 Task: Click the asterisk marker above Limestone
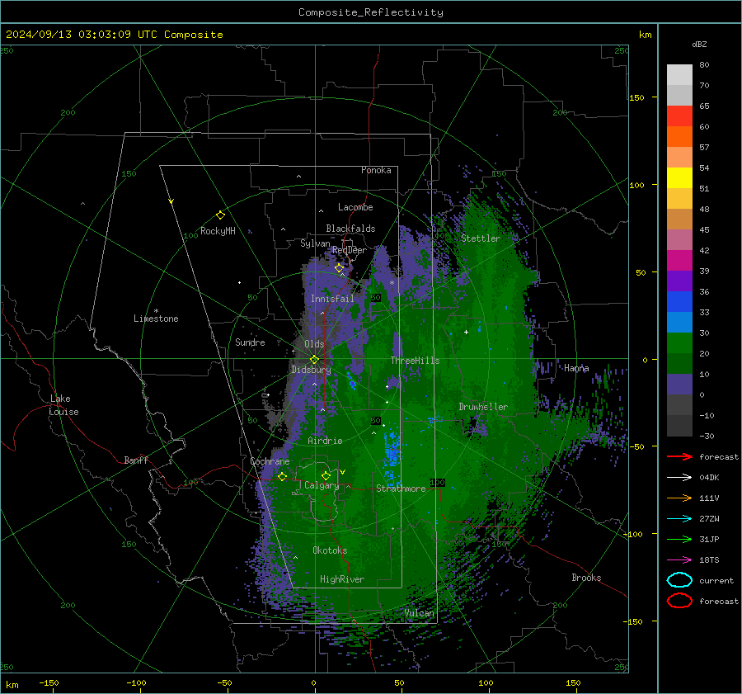pos(156,311)
